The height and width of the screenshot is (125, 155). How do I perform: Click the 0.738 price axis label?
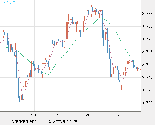point(147,103)
